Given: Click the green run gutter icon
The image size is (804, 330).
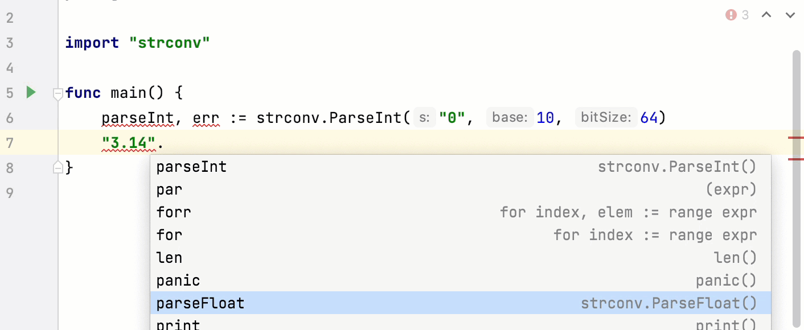Looking at the screenshot, I should 31,92.
